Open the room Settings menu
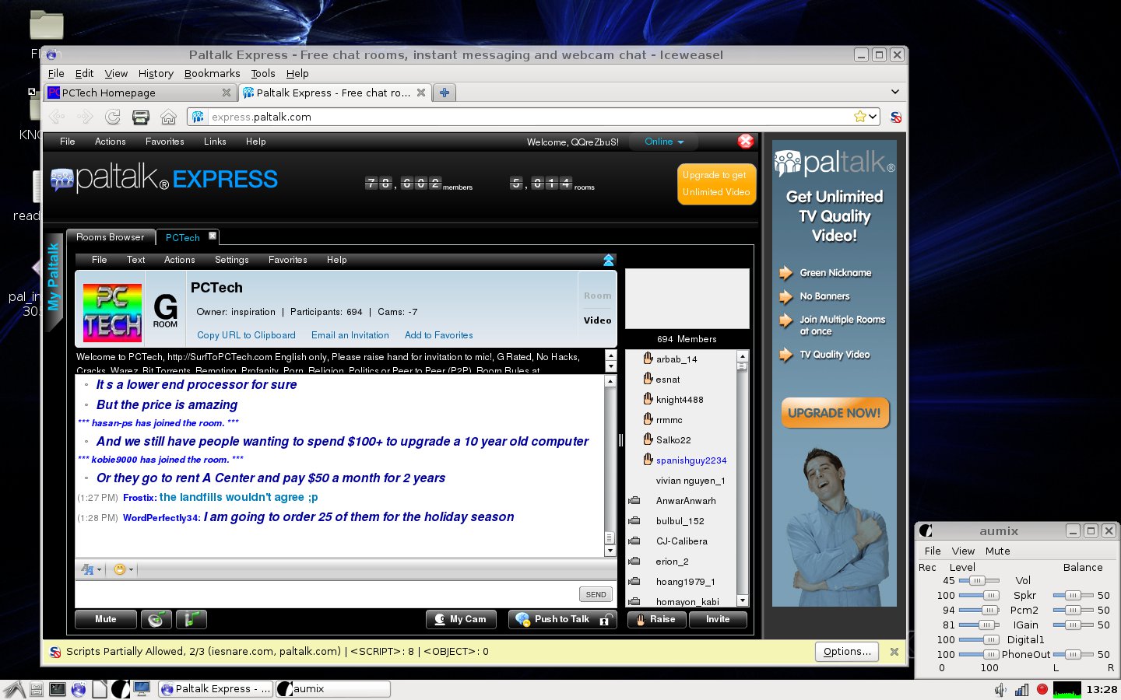The height and width of the screenshot is (700, 1121). click(x=231, y=260)
